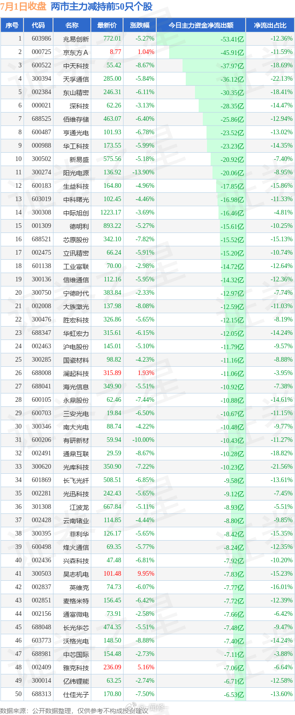
Task: Click 芯原股份 outflow -15.52亿
Action: [233, 240]
